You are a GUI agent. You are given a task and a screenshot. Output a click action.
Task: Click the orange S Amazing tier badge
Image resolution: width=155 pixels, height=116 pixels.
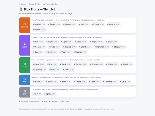(24, 25)
